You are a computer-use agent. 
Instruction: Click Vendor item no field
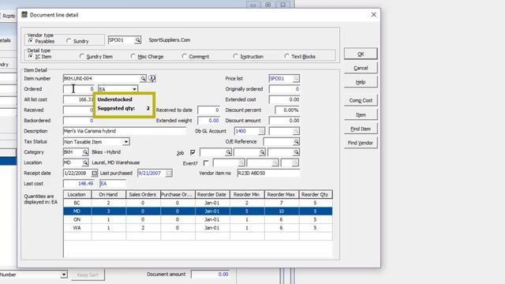click(x=268, y=174)
